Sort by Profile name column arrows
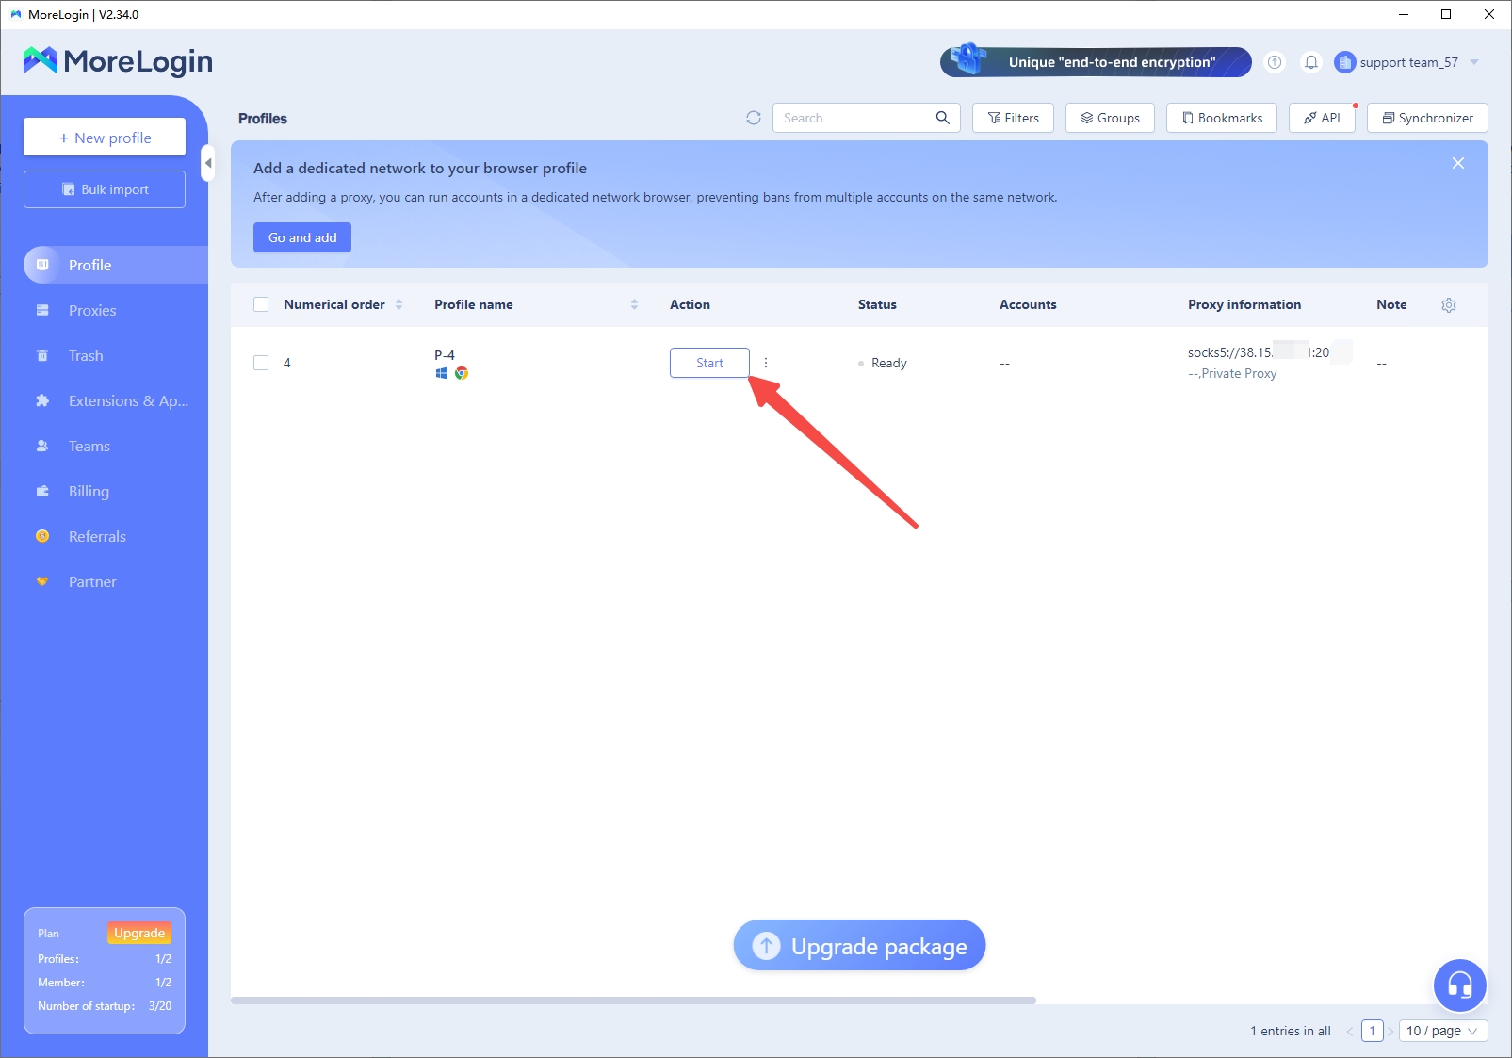This screenshot has width=1512, height=1058. 634,304
